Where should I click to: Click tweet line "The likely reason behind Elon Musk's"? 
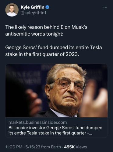[46, 27]
